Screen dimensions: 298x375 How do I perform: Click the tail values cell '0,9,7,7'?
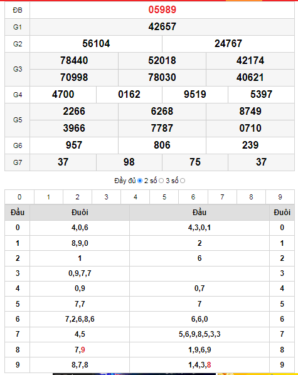click(x=80, y=273)
